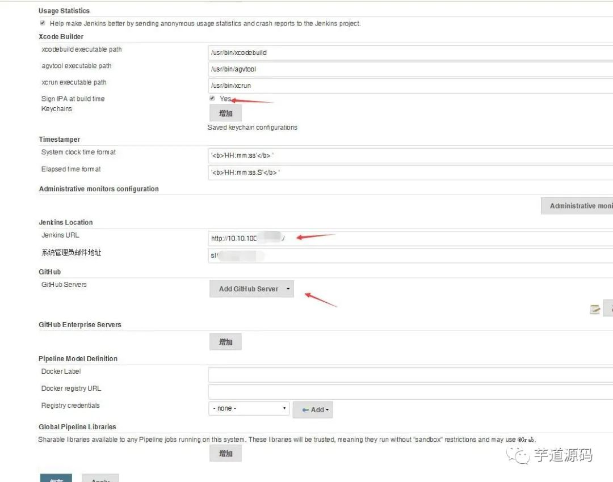Screen dimensions: 613x482
Task: Select the Timestamper section heading
Action: pyautogui.click(x=60, y=139)
